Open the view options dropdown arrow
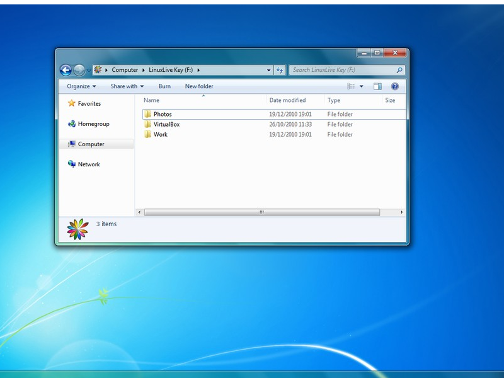The height and width of the screenshot is (378, 504). (x=362, y=86)
